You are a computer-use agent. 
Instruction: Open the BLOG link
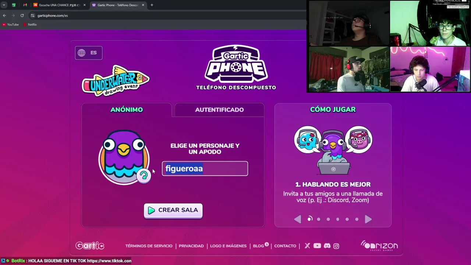click(259, 246)
